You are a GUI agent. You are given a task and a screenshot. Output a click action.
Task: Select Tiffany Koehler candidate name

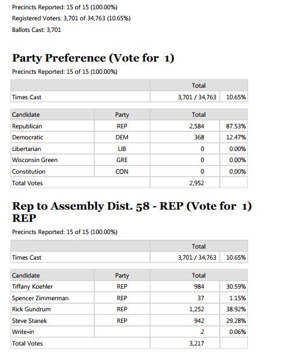[x=32, y=286]
